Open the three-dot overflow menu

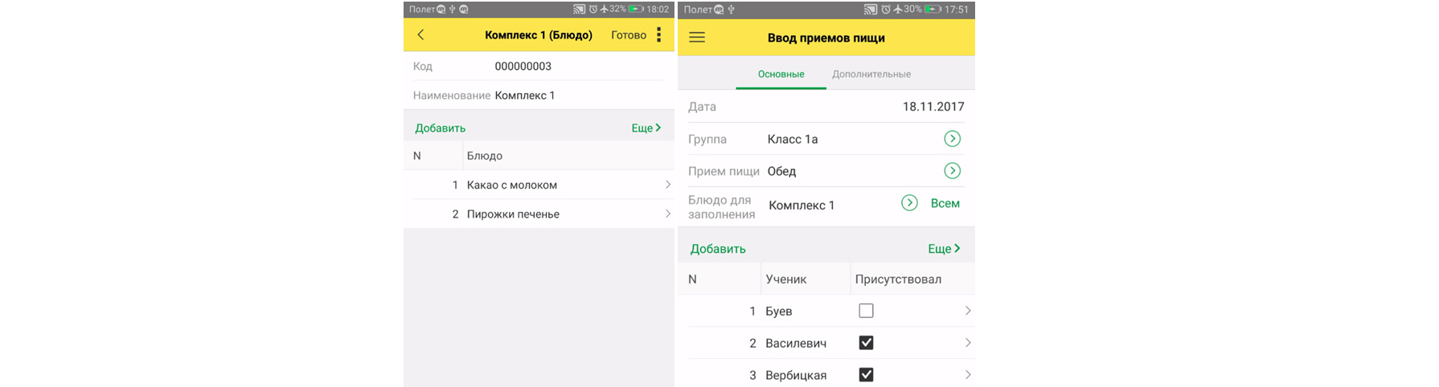coord(658,35)
